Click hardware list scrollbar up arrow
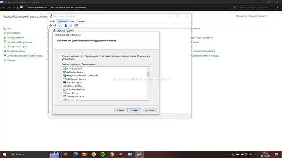Screen dimensions: 282x158 click(148, 68)
